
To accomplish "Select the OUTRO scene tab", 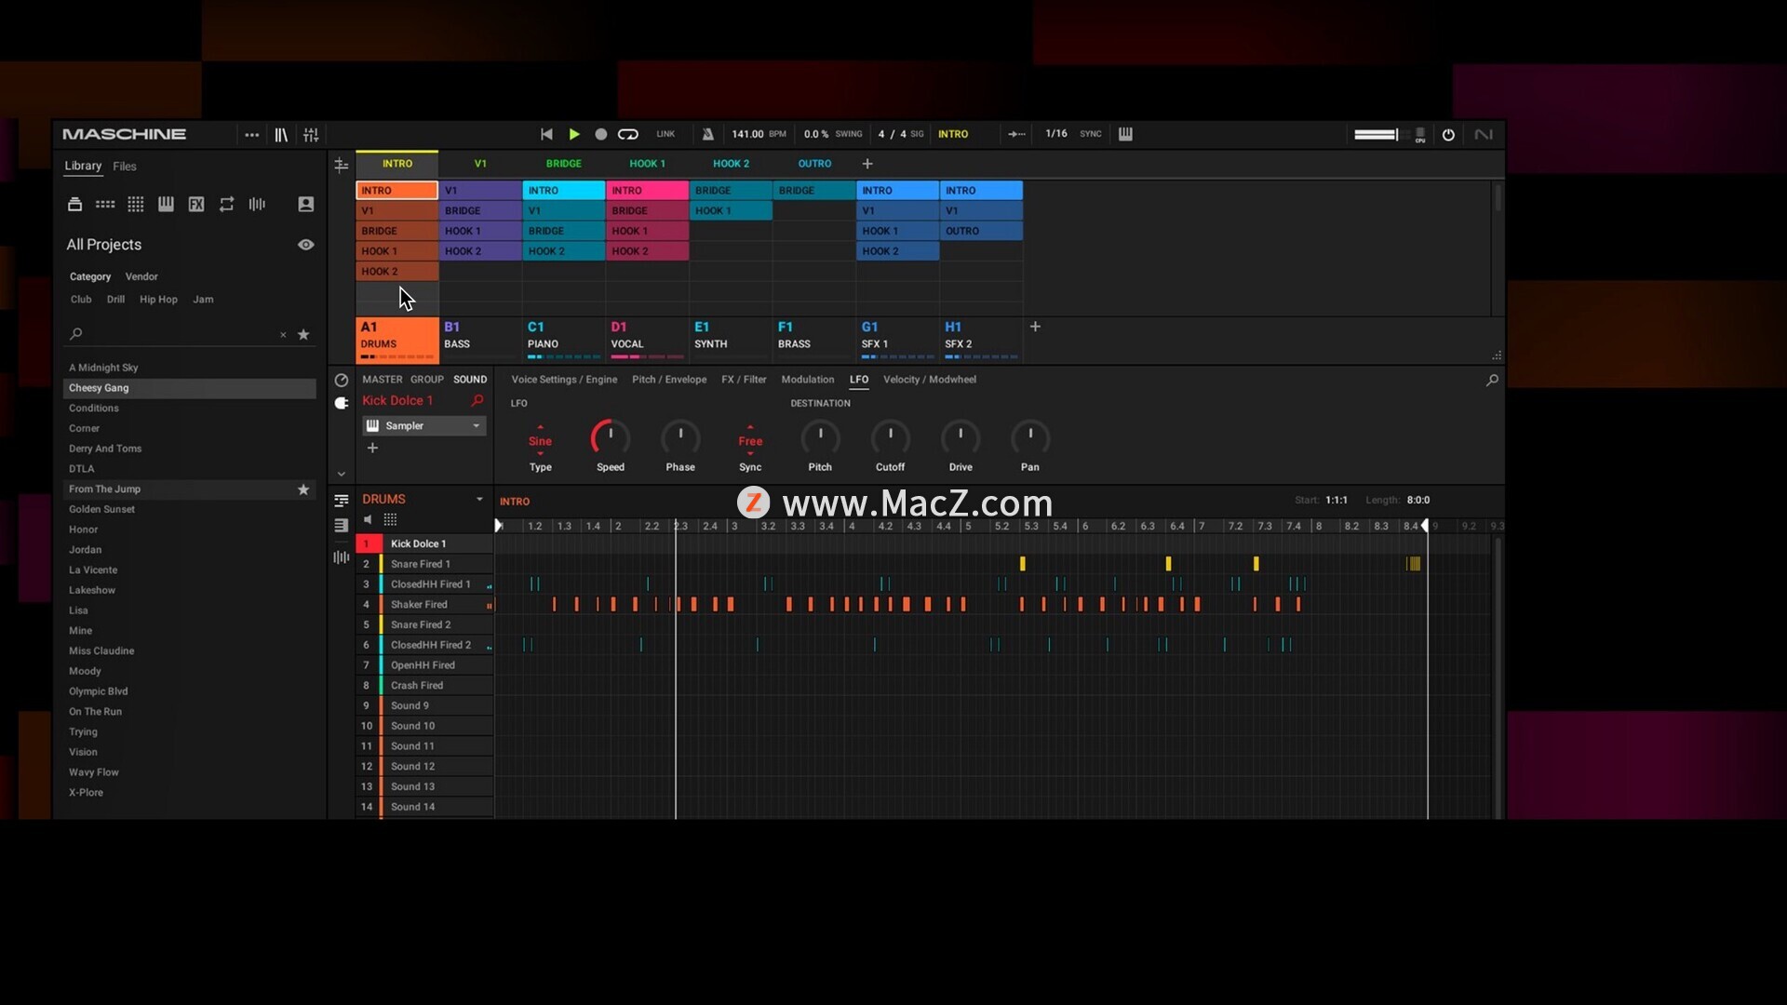I will pyautogui.click(x=814, y=164).
